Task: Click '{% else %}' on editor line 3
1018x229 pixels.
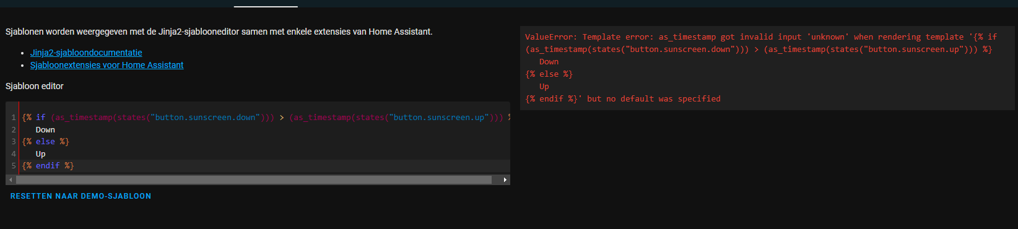Action: click(x=46, y=142)
